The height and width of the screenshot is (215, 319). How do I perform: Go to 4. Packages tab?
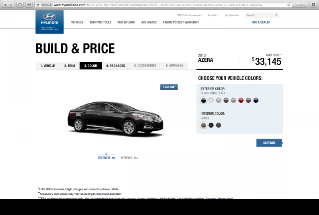pos(116,66)
